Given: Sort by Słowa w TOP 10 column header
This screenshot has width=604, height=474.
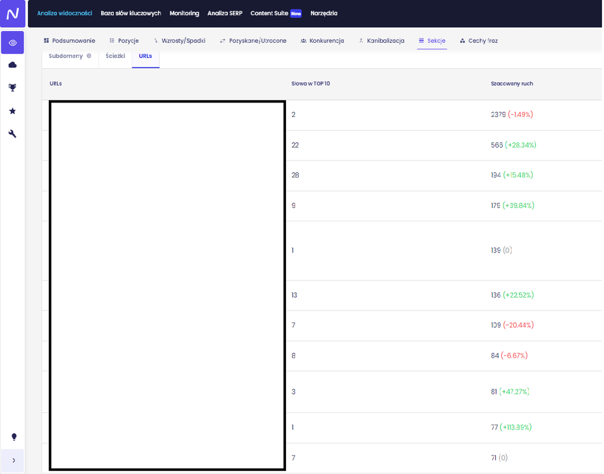Looking at the screenshot, I should (x=310, y=83).
